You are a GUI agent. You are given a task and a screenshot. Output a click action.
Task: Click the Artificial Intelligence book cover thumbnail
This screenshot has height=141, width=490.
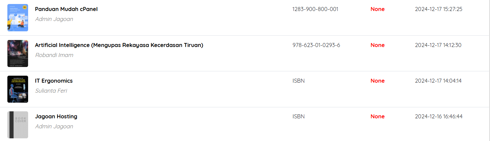(x=17, y=53)
